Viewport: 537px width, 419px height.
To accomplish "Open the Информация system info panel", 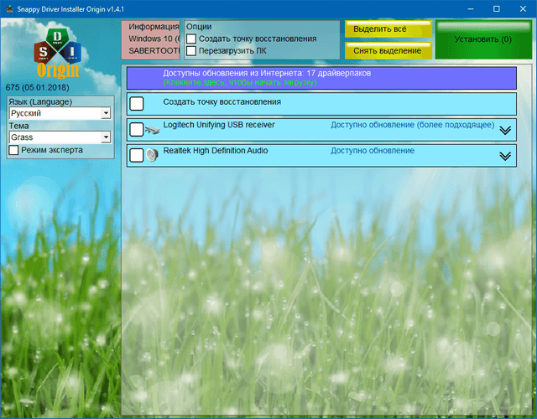I will (x=151, y=39).
